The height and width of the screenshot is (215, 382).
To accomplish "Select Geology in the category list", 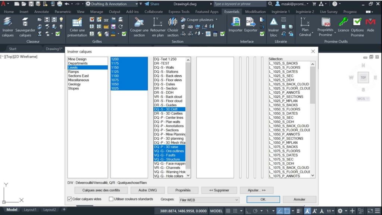I will [87, 84].
